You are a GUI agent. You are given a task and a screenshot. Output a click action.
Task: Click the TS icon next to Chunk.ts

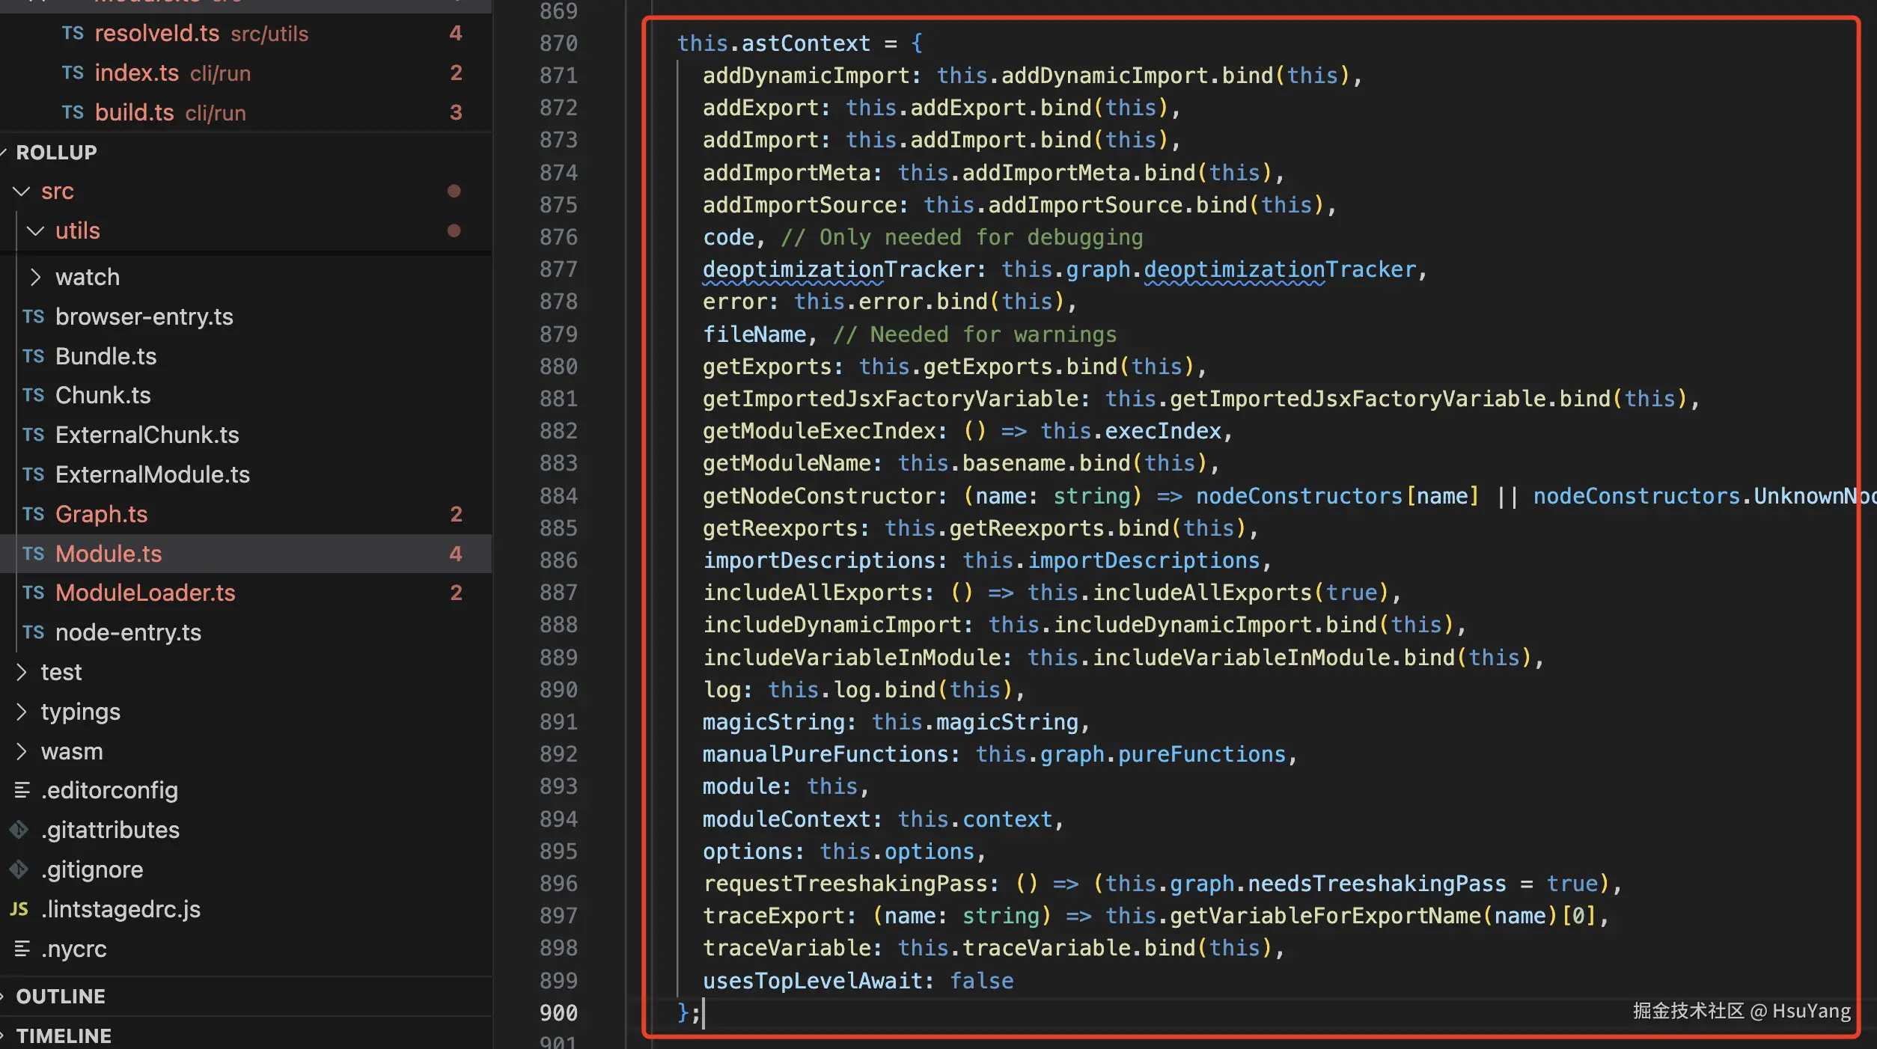point(33,395)
